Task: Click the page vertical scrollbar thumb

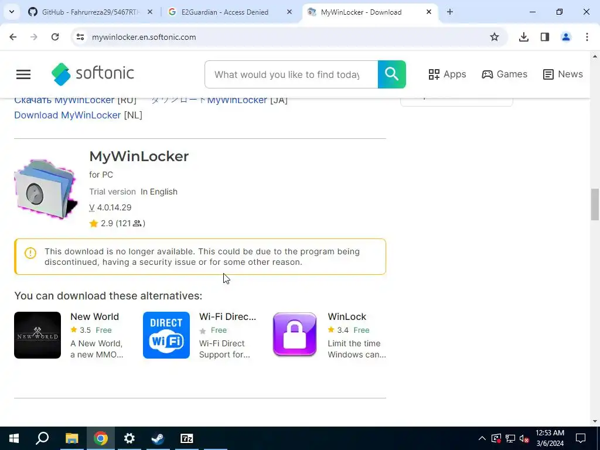Action: (x=595, y=204)
